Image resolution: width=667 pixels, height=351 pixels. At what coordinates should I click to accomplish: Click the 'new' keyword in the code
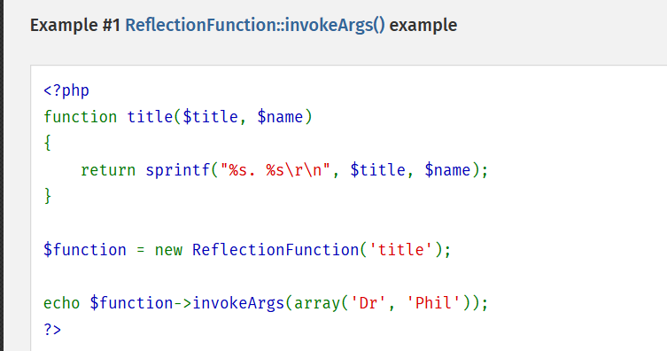click(x=168, y=250)
